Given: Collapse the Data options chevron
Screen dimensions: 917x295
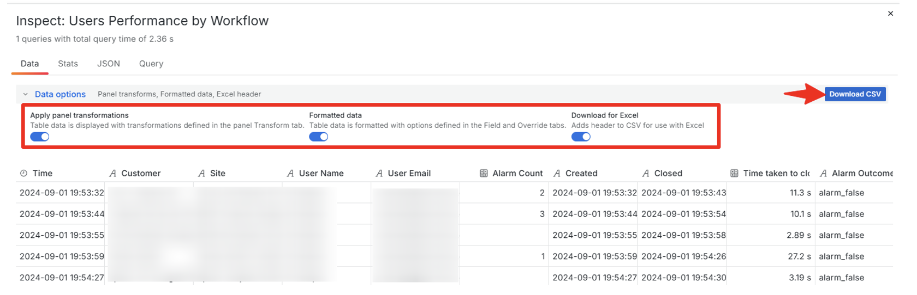Looking at the screenshot, I should click(x=25, y=94).
